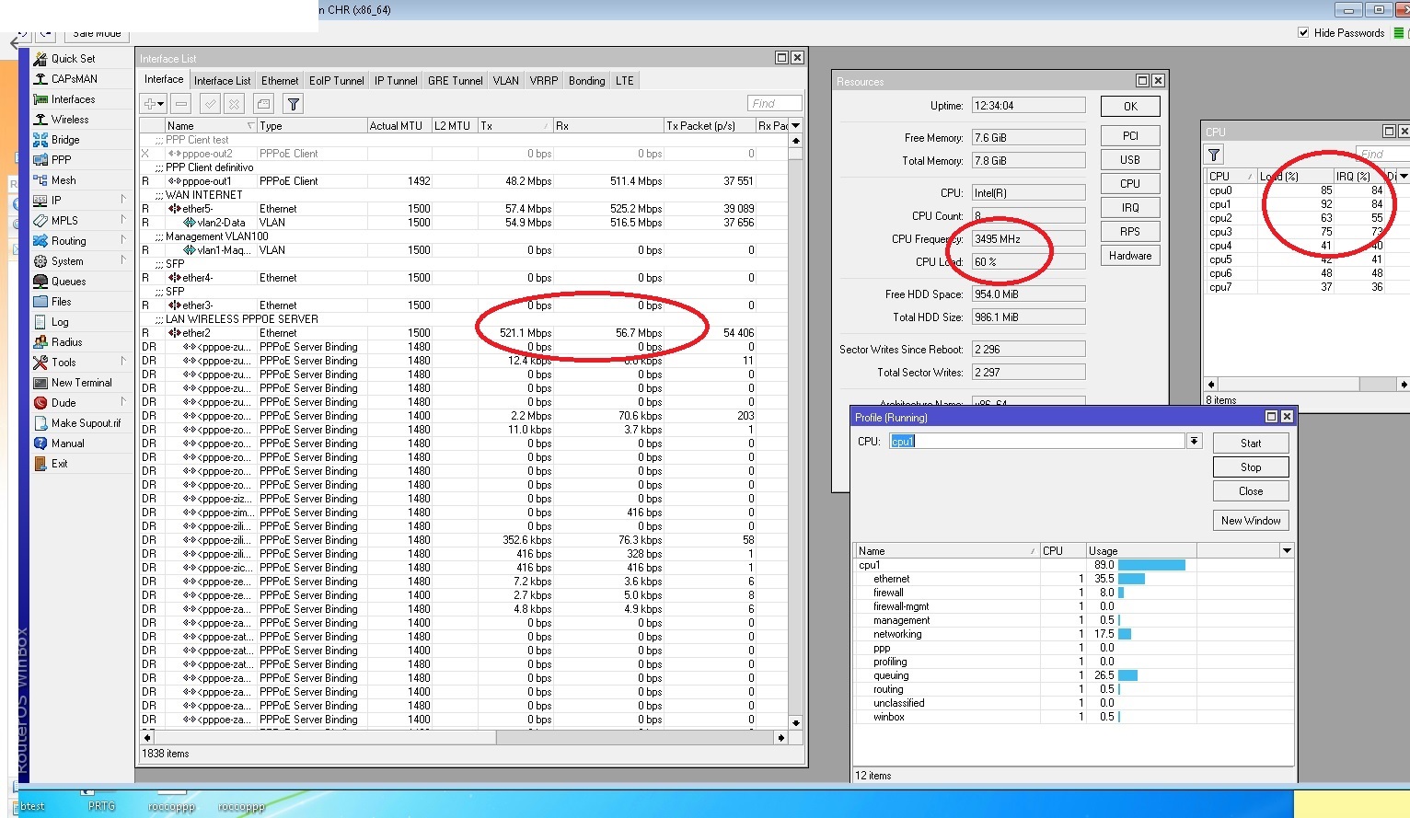Click the Interface List scroll-down arrow
Image resolution: width=1410 pixels, height=818 pixels.
(795, 722)
